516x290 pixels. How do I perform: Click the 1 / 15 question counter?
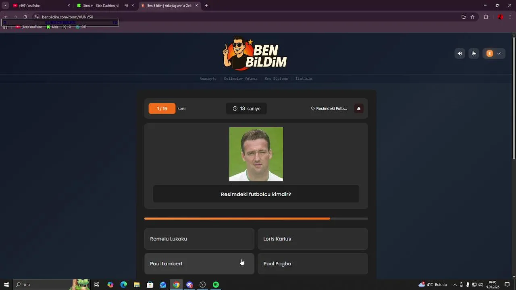(162, 108)
